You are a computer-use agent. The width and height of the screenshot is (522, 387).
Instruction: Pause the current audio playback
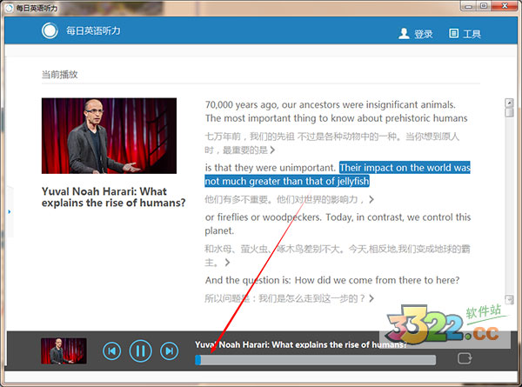point(140,351)
